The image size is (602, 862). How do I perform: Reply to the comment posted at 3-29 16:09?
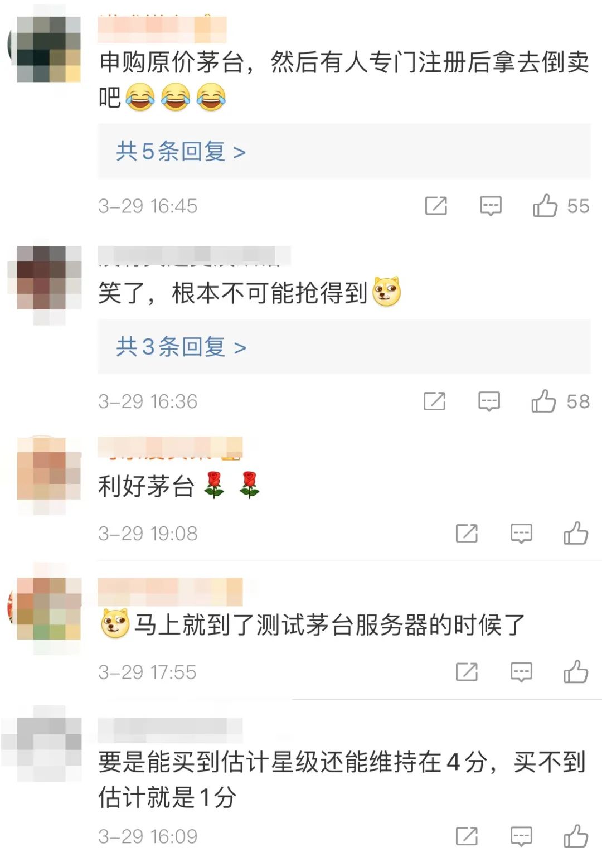[x=521, y=836]
